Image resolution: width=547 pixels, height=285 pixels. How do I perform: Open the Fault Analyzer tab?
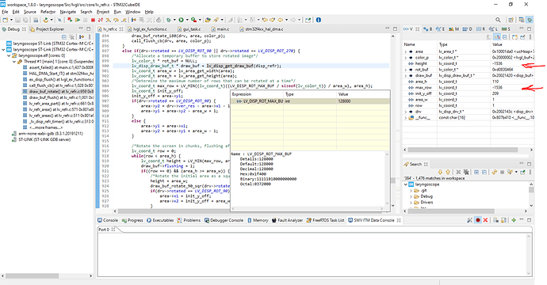click(x=287, y=220)
